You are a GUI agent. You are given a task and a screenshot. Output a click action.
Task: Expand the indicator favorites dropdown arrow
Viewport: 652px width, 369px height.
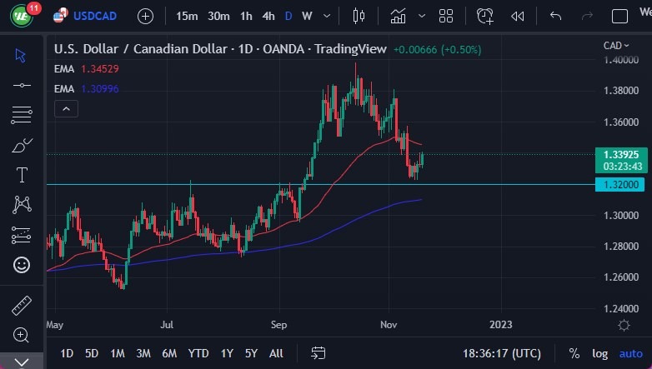coord(422,16)
